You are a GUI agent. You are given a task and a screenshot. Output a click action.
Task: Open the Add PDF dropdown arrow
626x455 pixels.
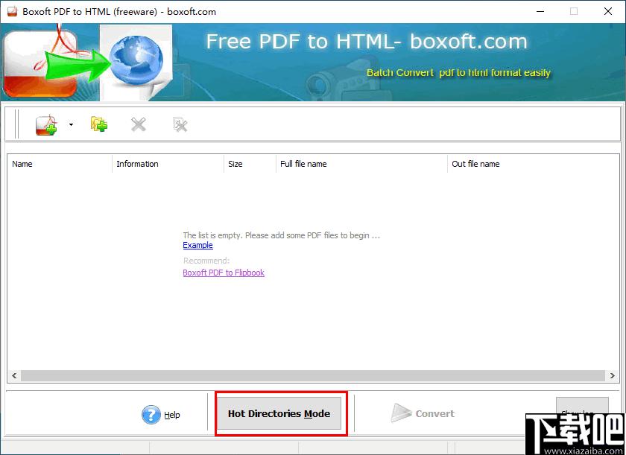71,125
